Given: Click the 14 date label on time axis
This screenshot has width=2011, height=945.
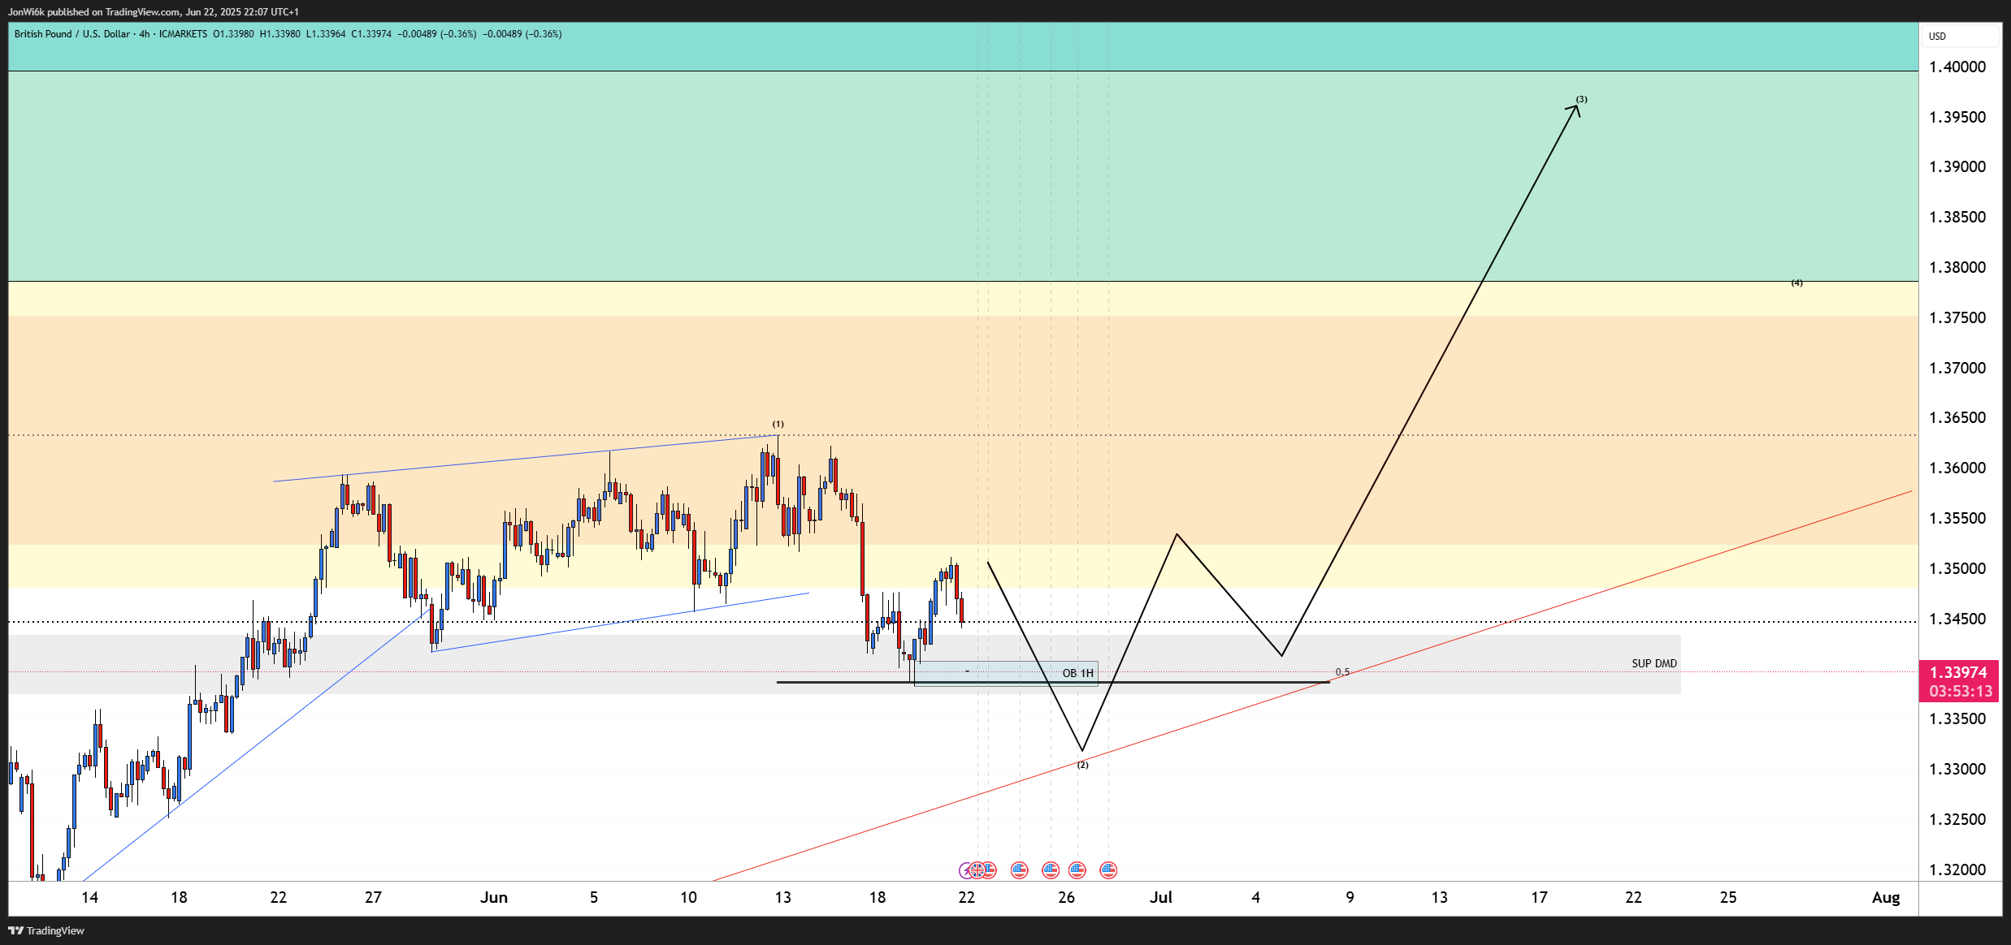Looking at the screenshot, I should pos(90,898).
